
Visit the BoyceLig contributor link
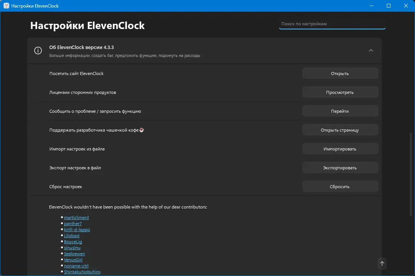click(73, 242)
